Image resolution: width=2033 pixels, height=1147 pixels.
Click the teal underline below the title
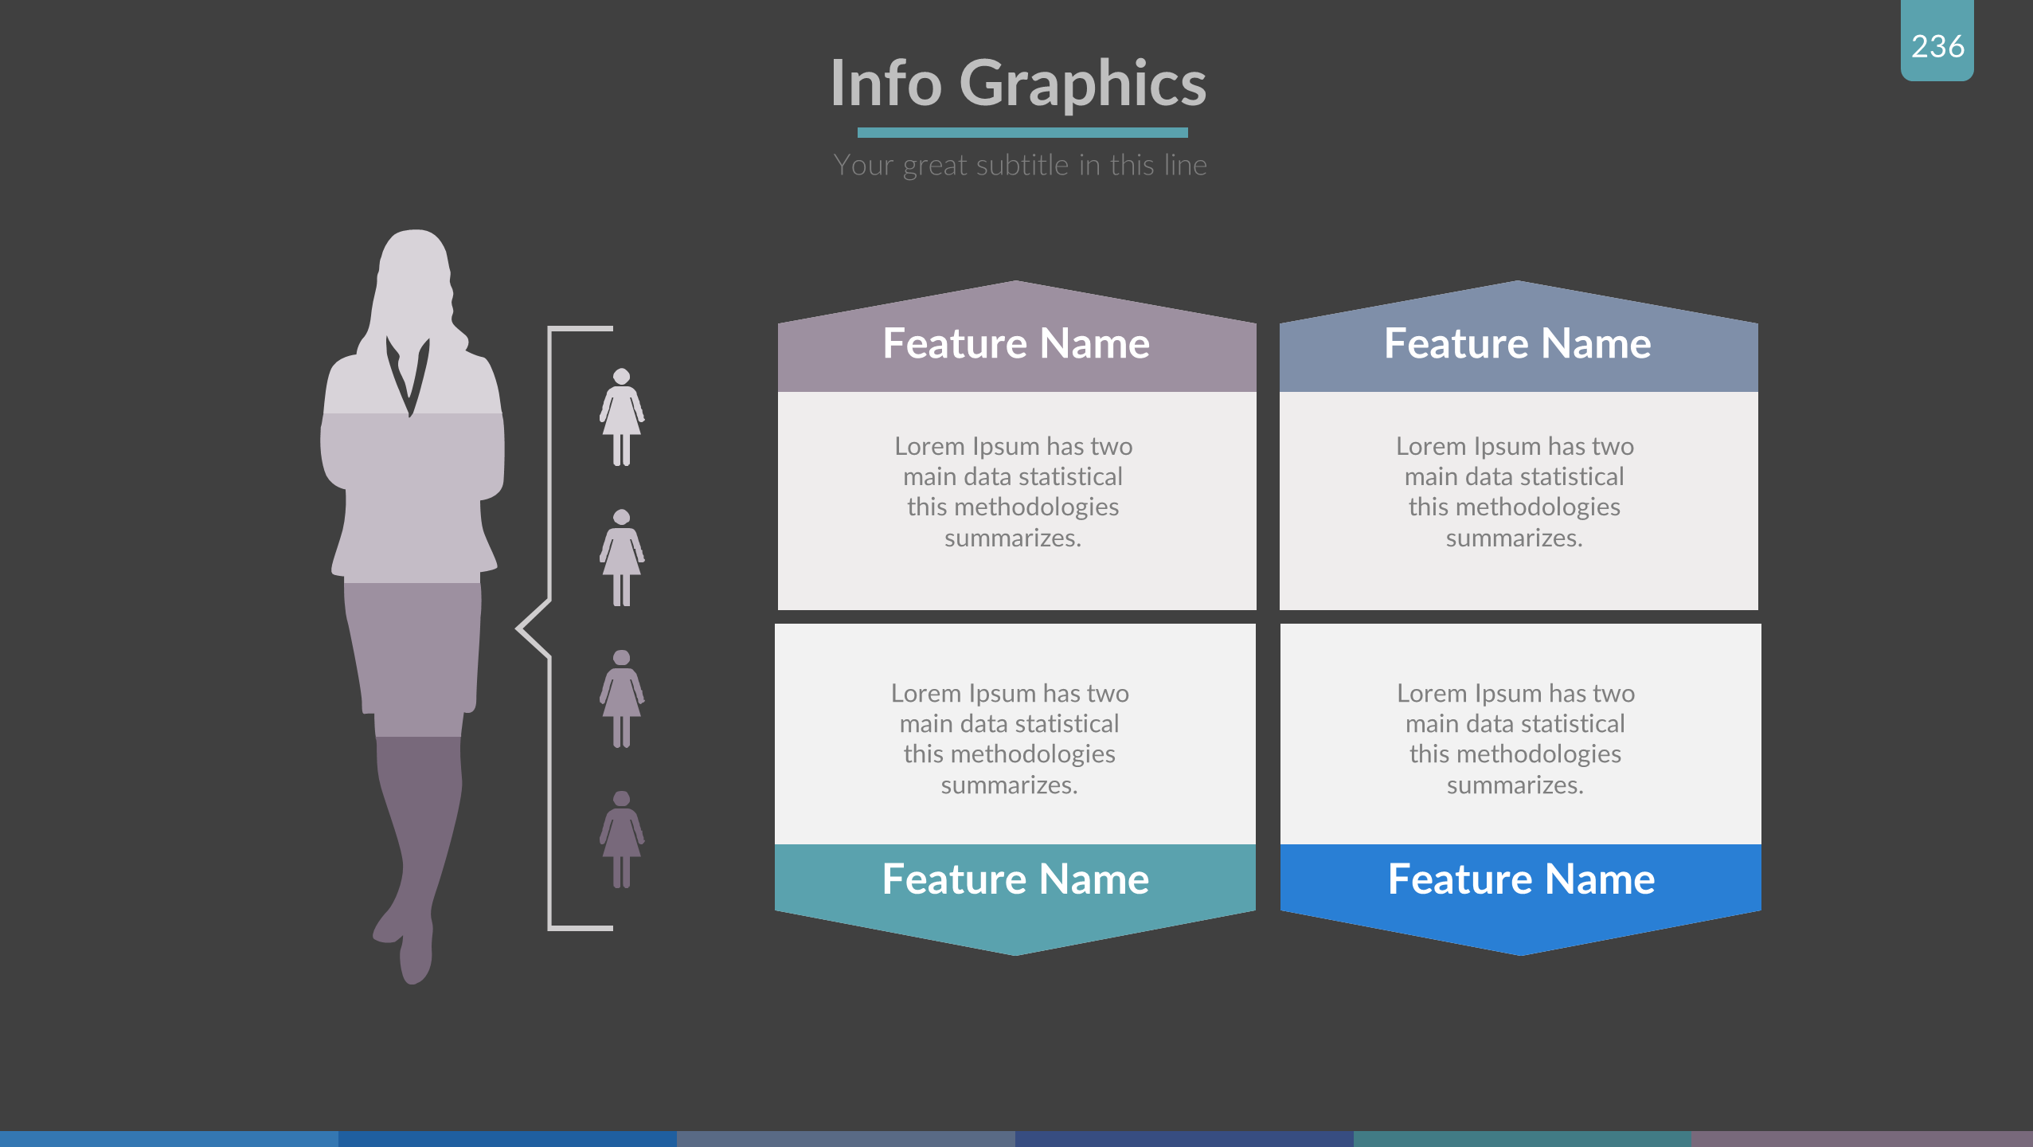point(1022,132)
